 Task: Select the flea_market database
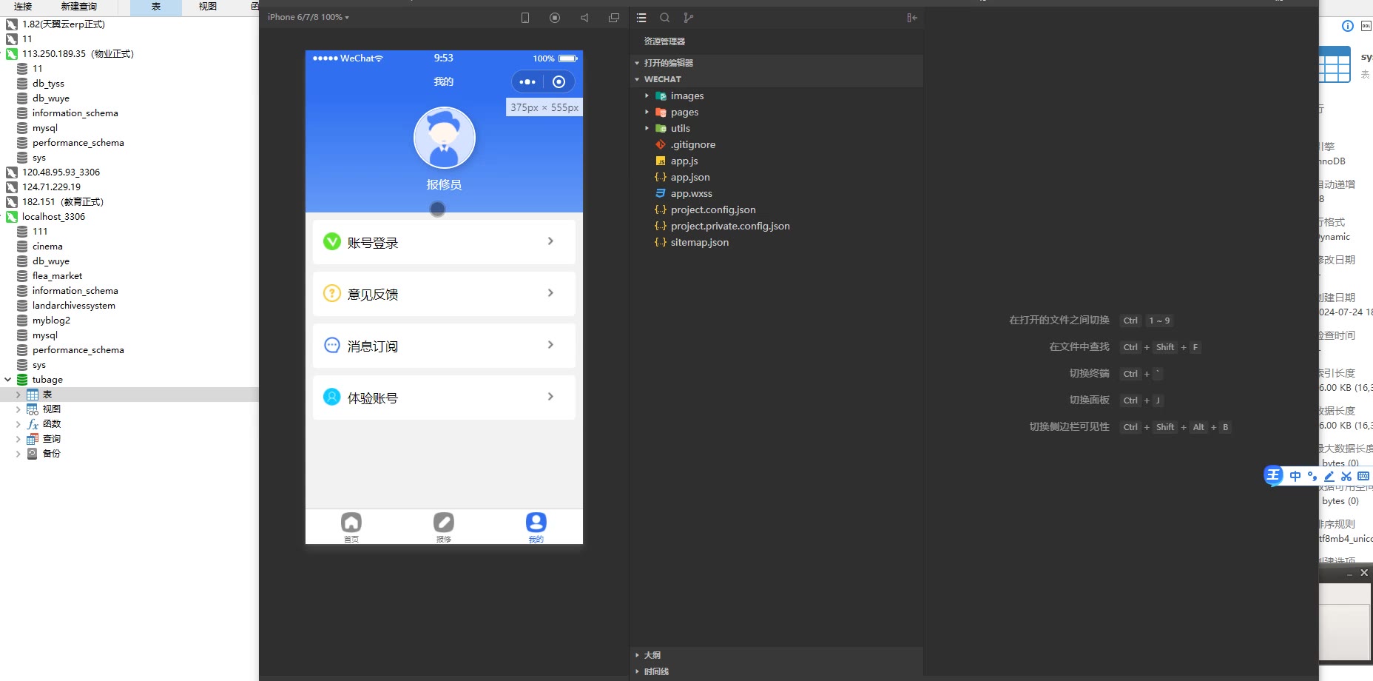[x=57, y=276]
